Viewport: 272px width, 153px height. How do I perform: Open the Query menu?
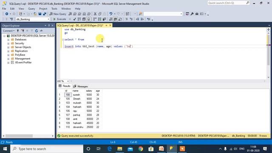point(31,8)
